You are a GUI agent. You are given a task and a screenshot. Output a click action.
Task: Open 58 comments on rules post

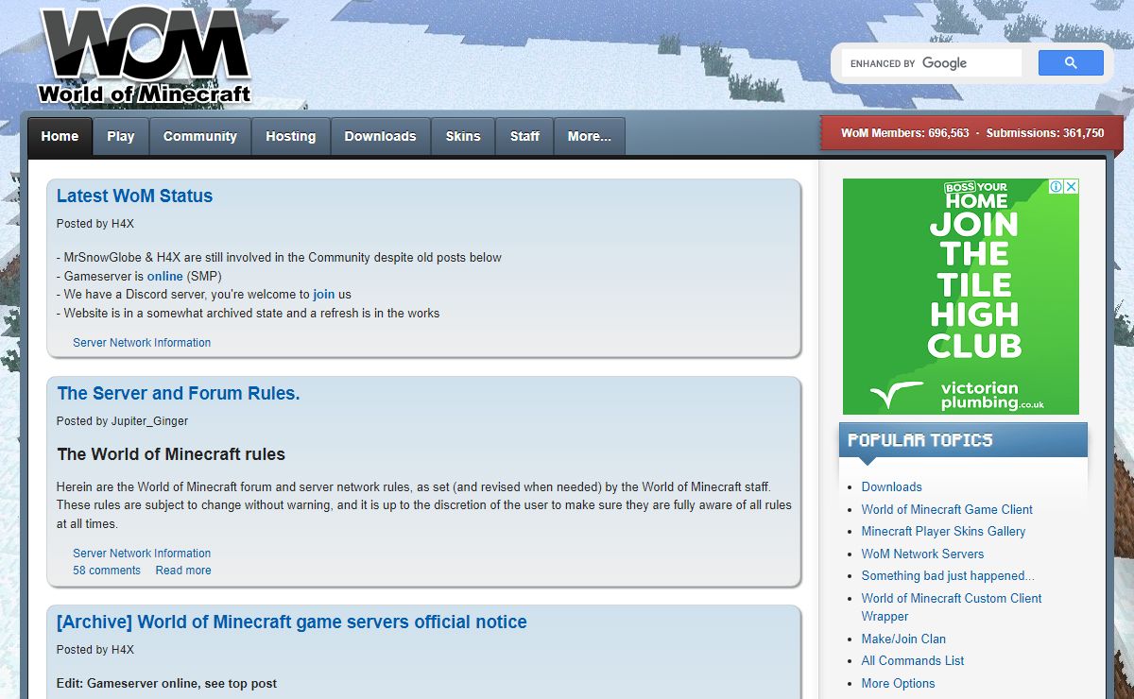pos(107,571)
